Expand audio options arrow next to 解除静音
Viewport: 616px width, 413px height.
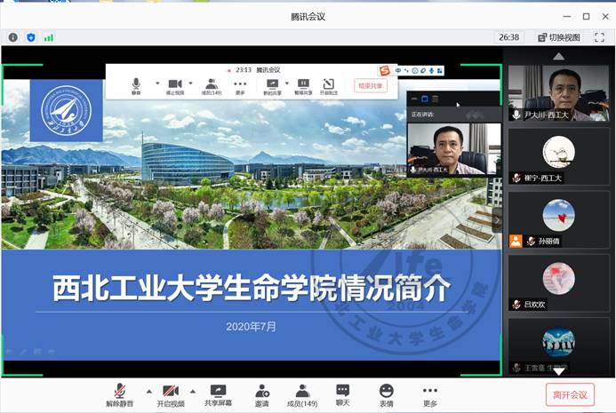click(148, 391)
